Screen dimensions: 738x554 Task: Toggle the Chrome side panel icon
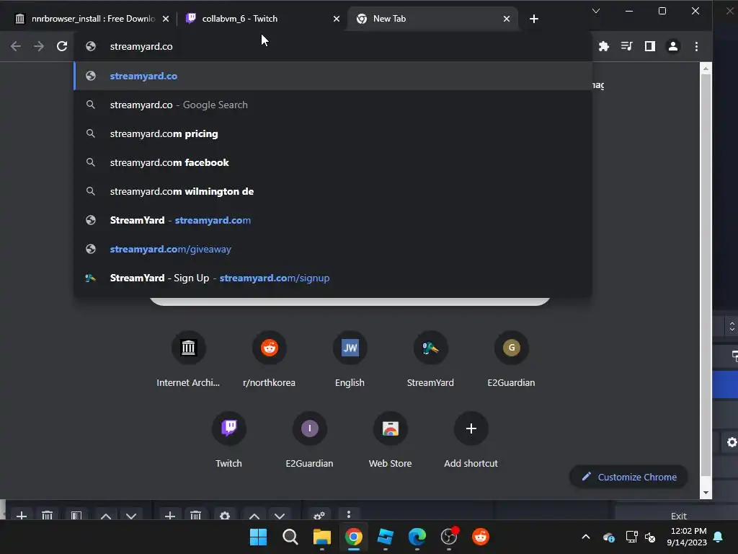[650, 46]
